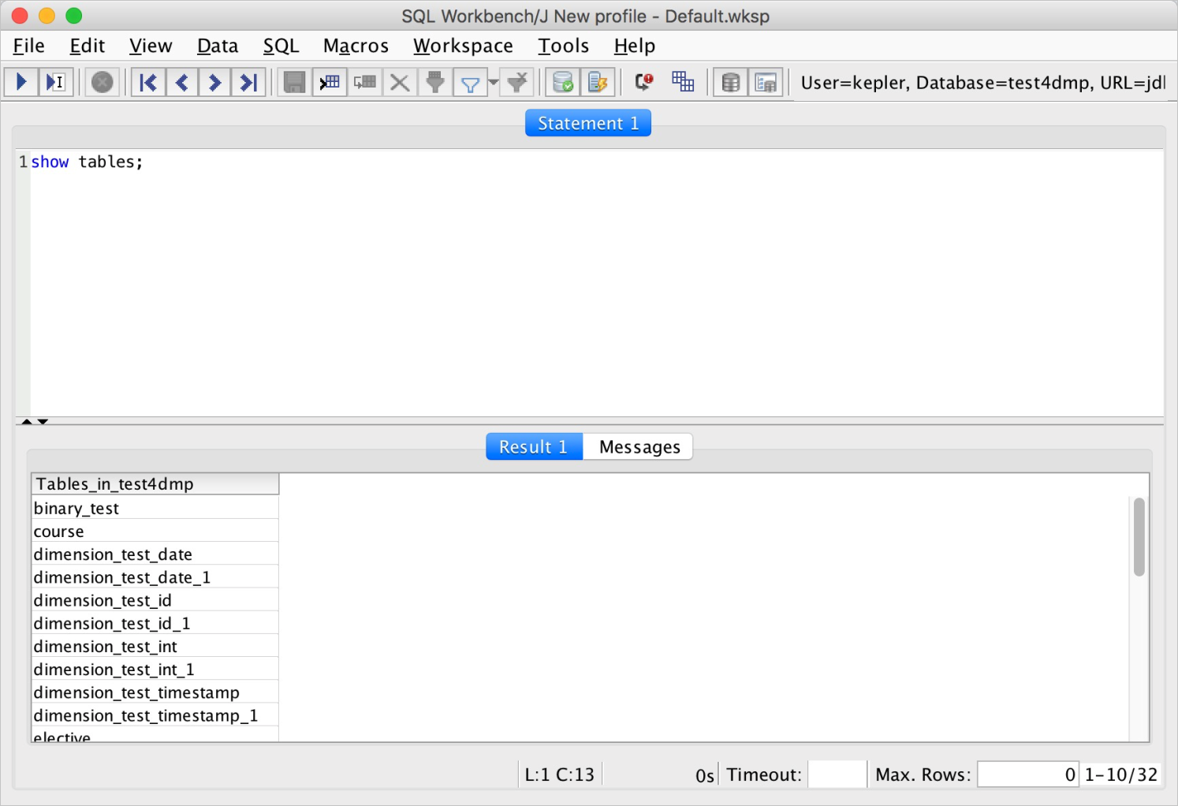1178x806 pixels.
Task: Click the rollback icon with lightning bolt
Action: (598, 82)
